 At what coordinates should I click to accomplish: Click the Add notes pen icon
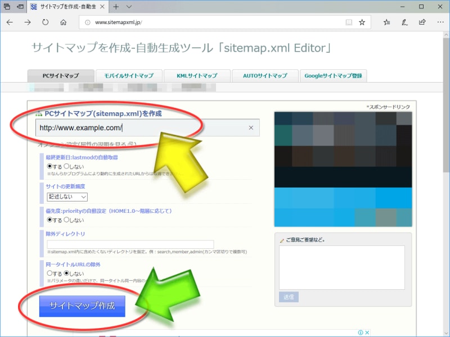[404, 22]
